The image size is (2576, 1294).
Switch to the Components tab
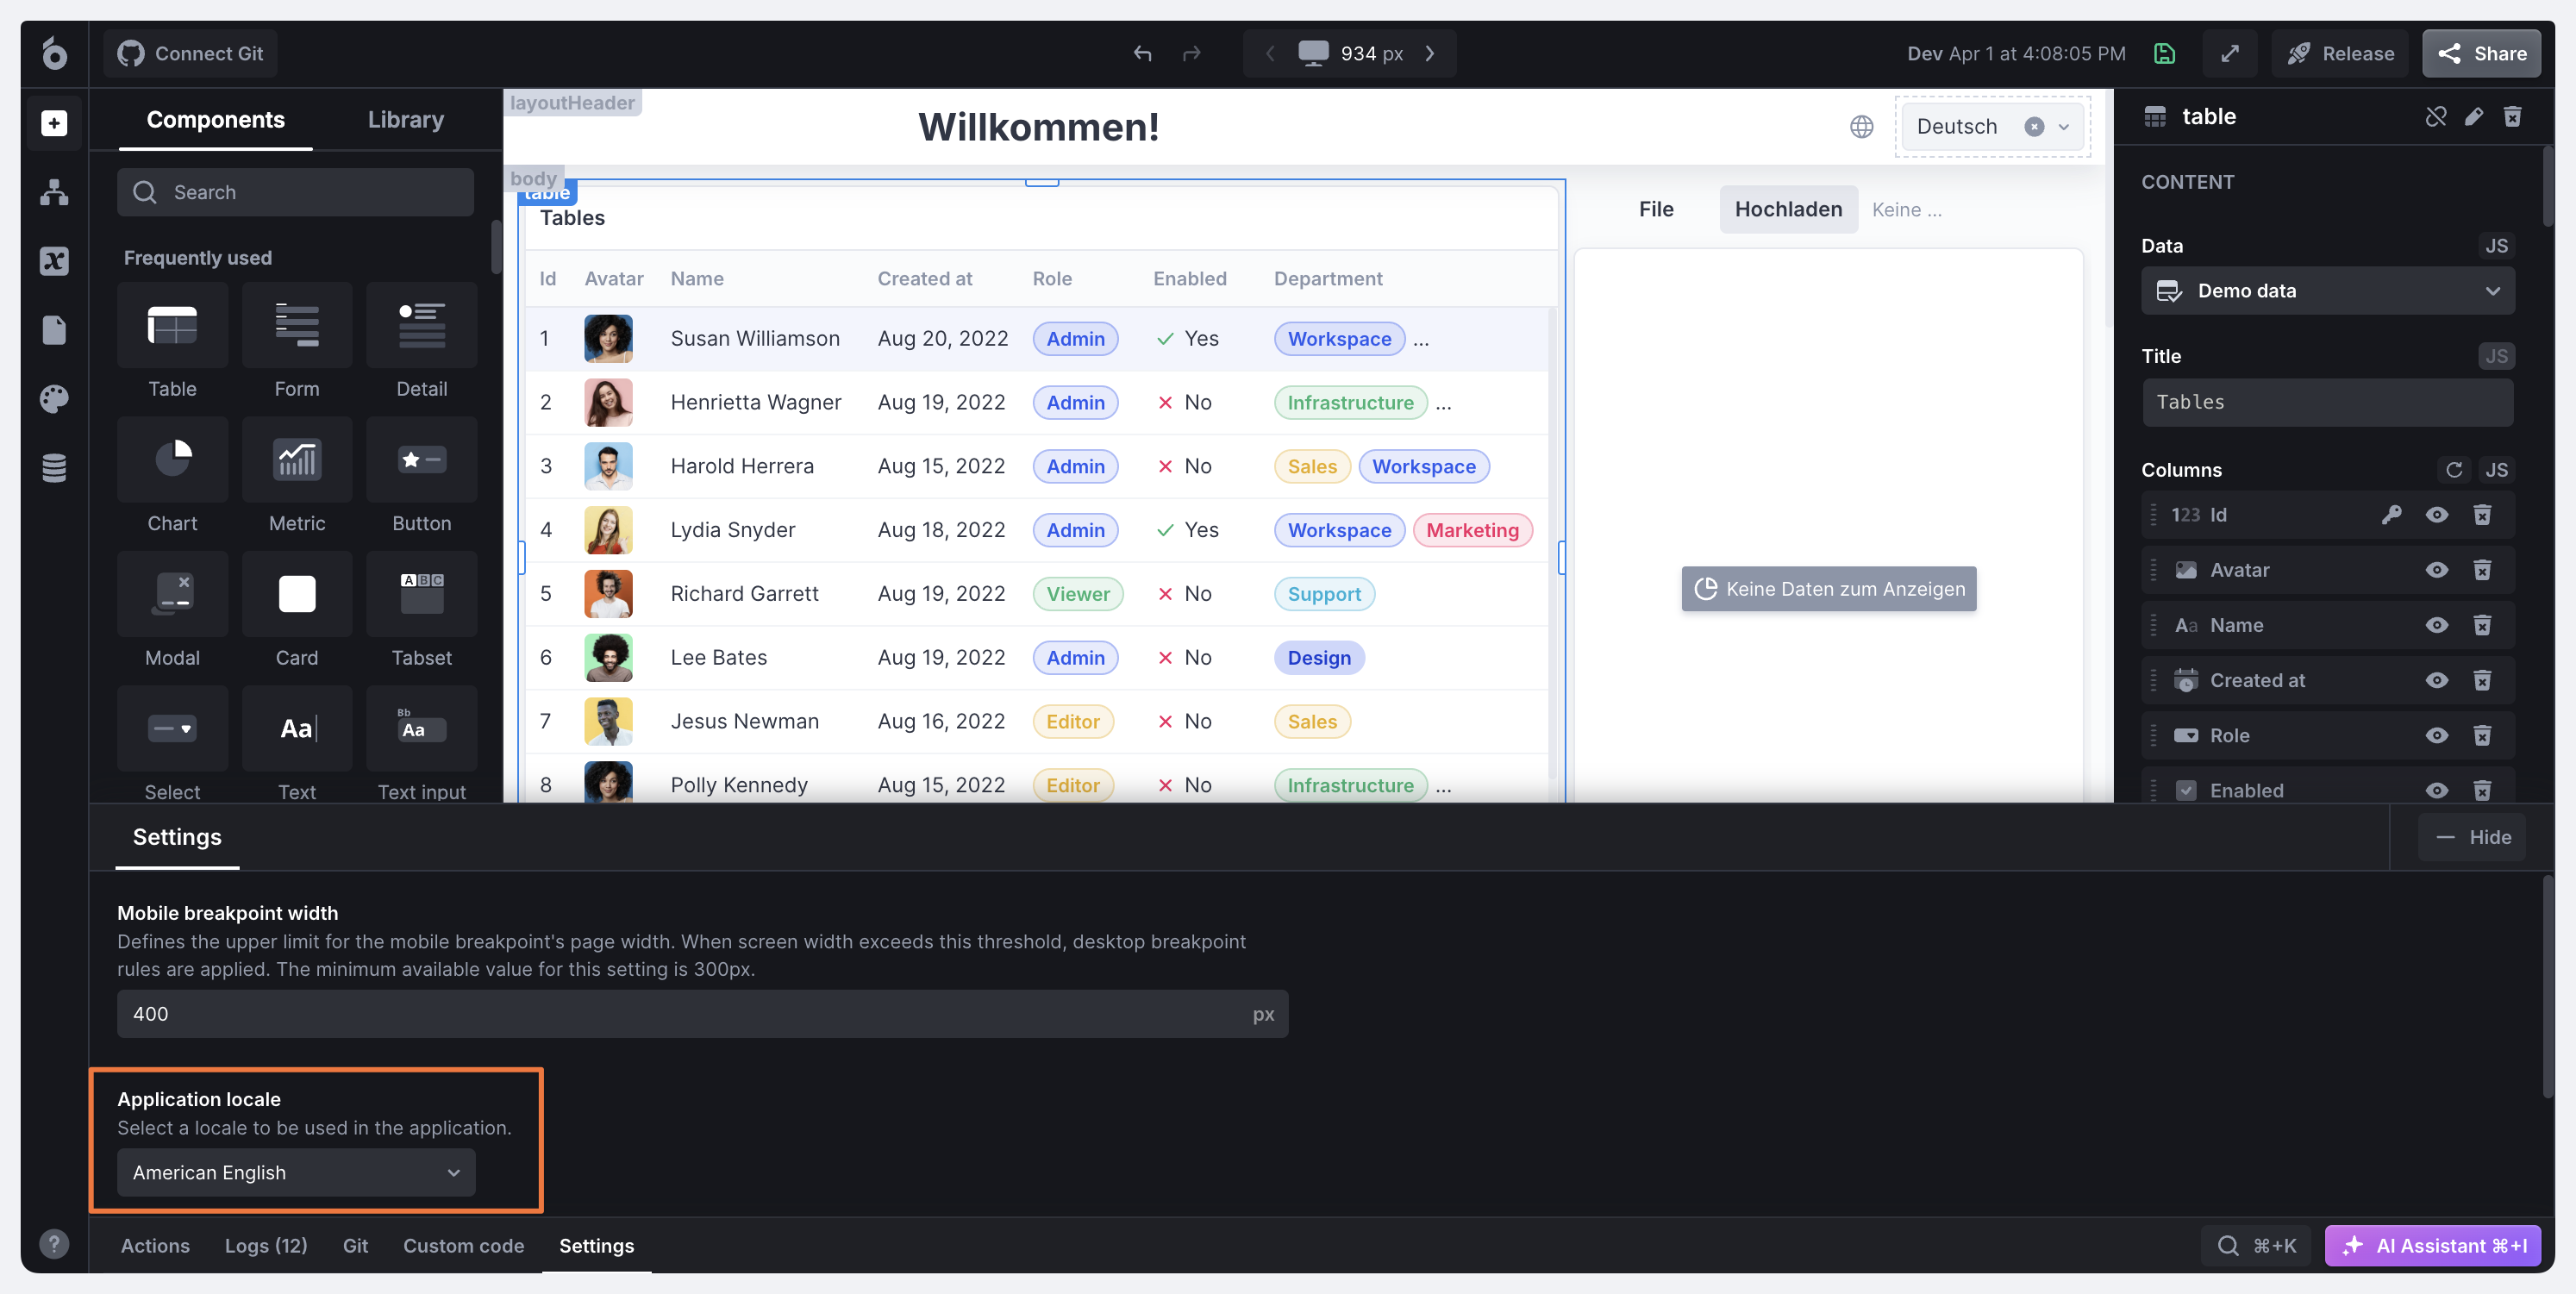tap(215, 119)
